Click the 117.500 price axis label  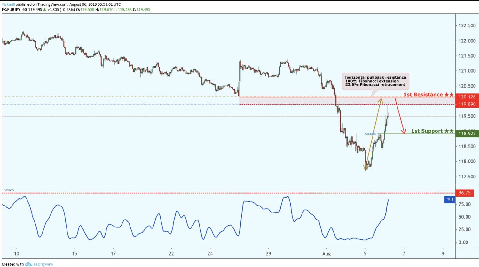467,177
